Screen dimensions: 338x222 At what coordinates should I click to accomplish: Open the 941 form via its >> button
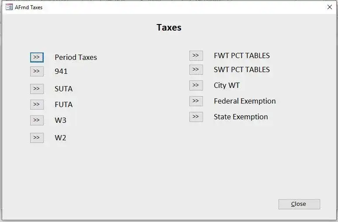click(37, 71)
